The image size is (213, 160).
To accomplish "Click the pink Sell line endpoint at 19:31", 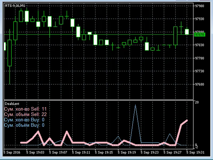I will tap(187, 121).
